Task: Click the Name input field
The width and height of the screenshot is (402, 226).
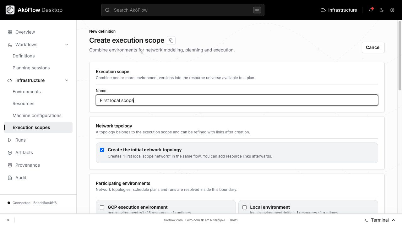Action: [237, 100]
